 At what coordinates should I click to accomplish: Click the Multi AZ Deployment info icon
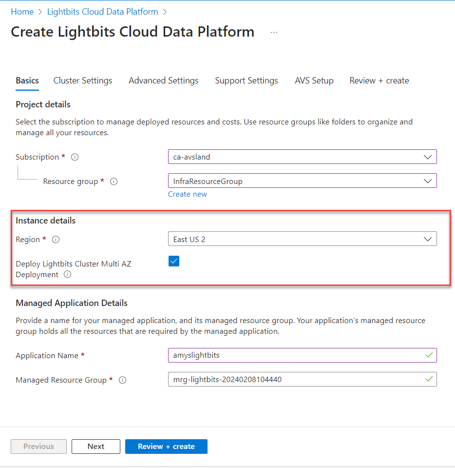tap(68, 274)
